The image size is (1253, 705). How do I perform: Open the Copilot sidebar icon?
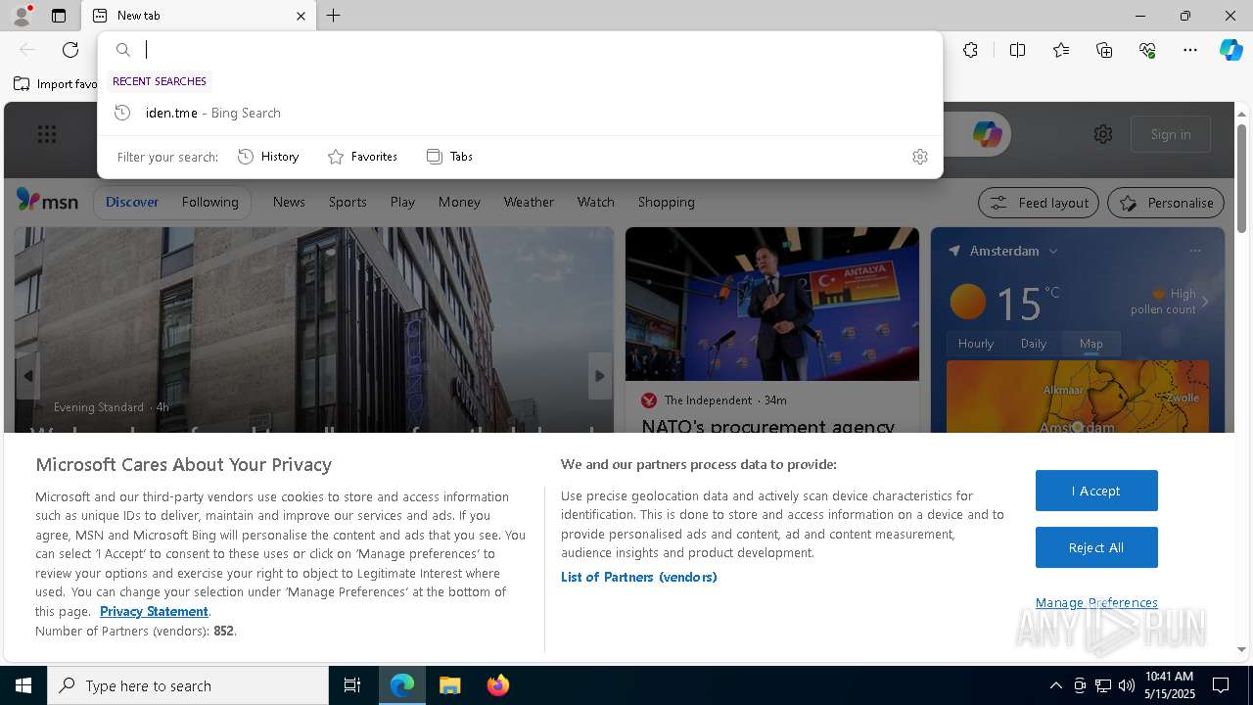click(x=1230, y=50)
